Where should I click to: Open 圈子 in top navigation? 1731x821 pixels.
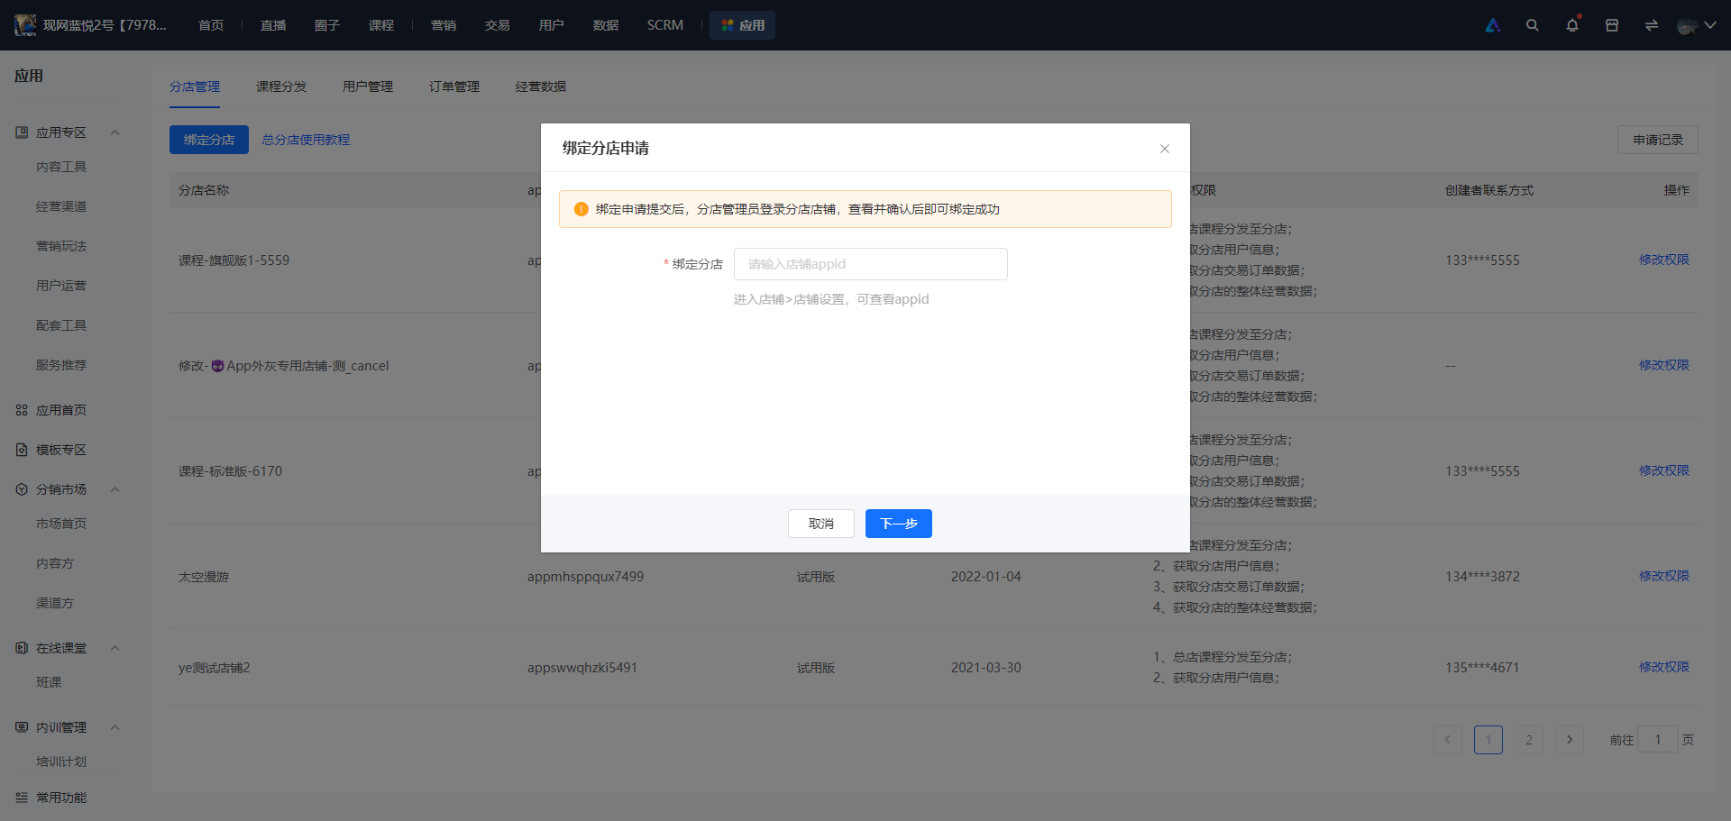click(x=327, y=25)
